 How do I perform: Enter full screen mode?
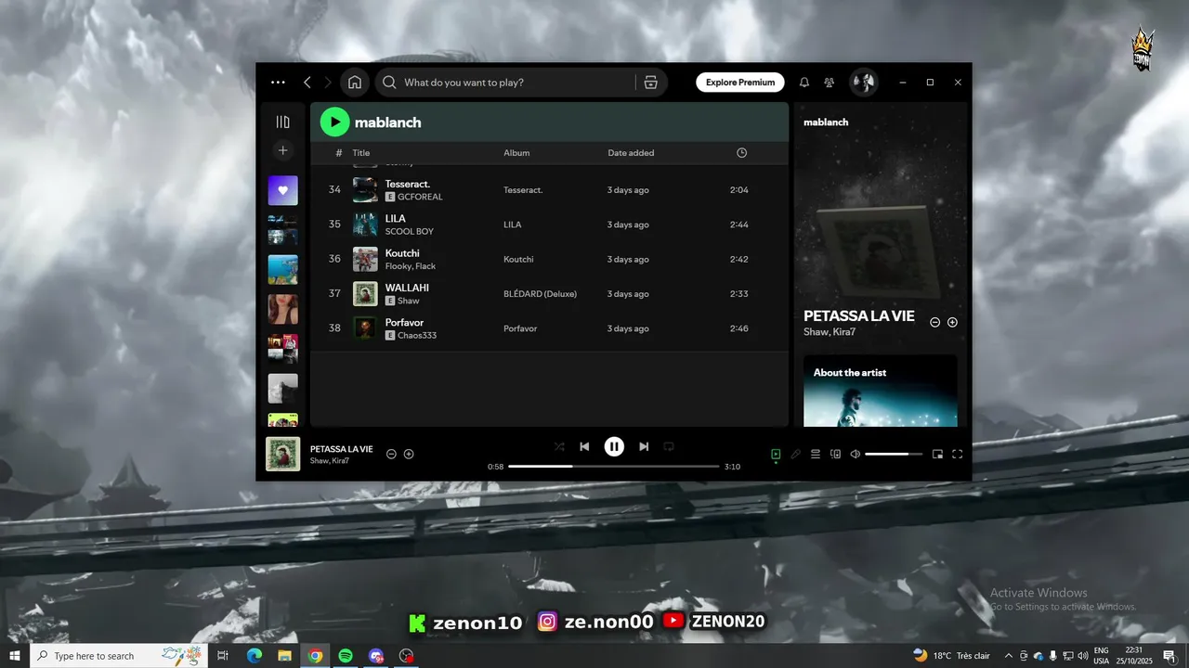958,454
